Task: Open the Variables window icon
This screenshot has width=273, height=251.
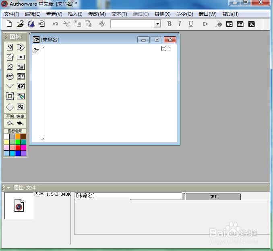Action: pos(240,24)
